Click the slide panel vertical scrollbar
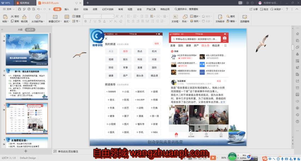The width and height of the screenshot is (301, 161). (x=50, y=46)
